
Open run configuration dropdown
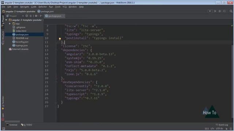[x=210, y=11]
